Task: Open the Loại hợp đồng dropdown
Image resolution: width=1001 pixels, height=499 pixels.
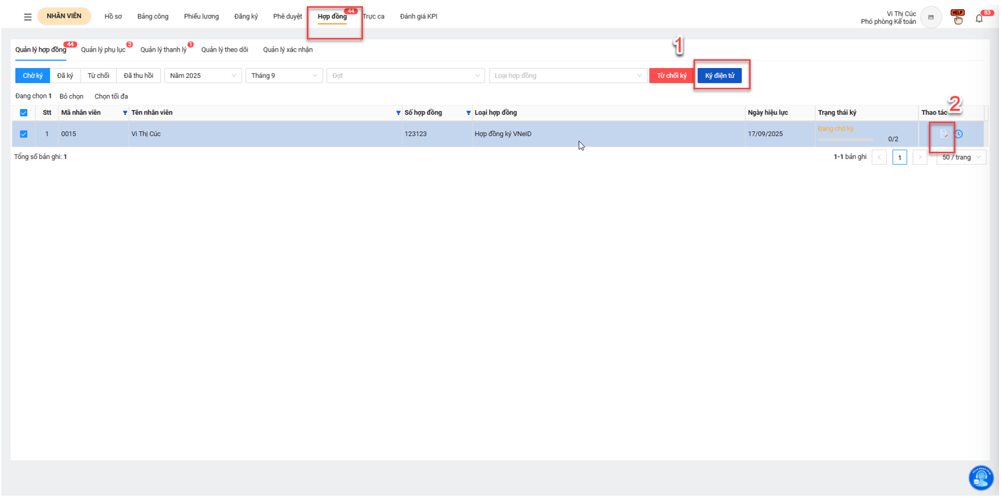Action: (567, 76)
